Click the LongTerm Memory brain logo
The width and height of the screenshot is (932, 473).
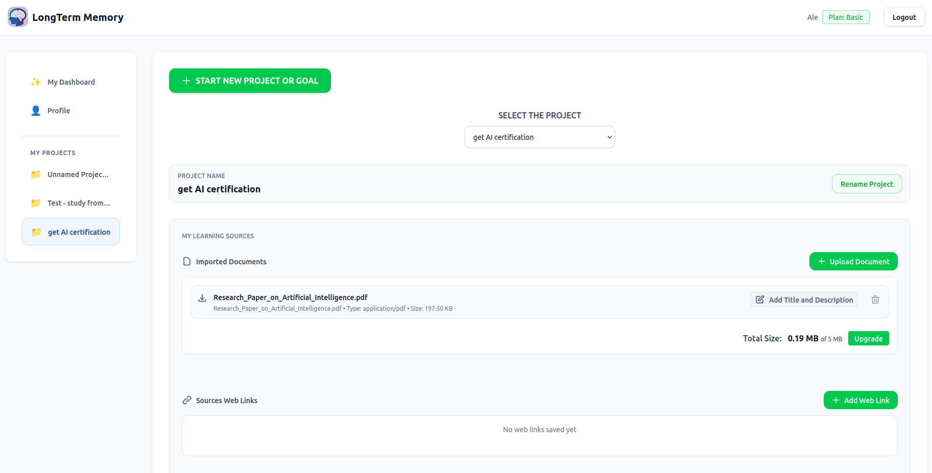17,17
